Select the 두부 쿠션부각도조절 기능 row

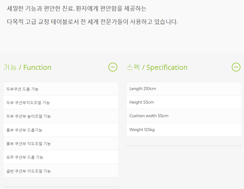click(61, 103)
